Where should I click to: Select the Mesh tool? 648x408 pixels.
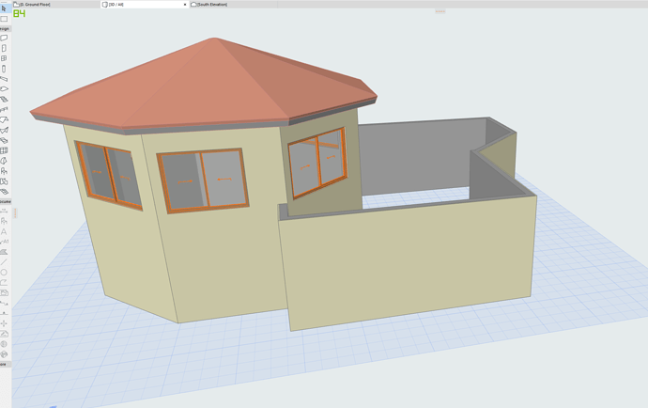pyautogui.click(x=4, y=192)
